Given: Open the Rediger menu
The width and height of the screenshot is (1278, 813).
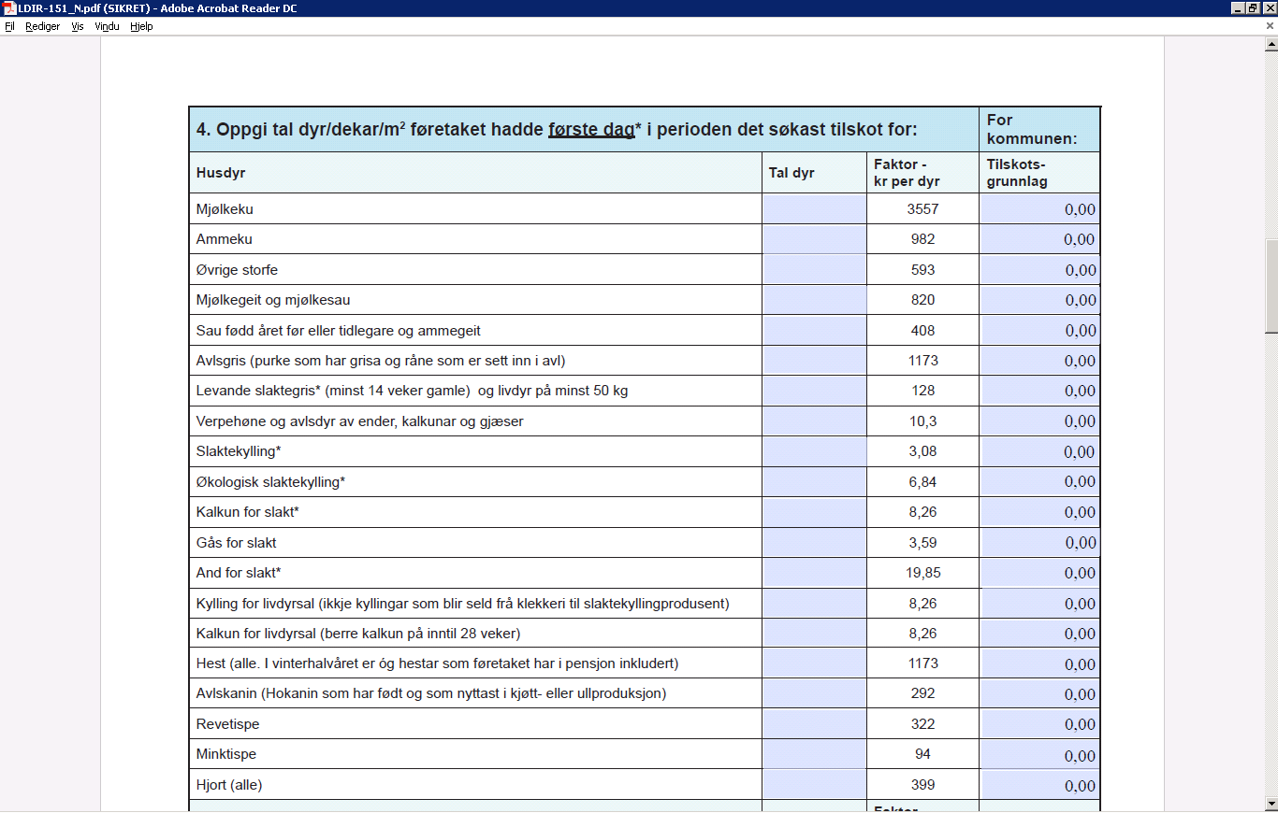Looking at the screenshot, I should coord(42,26).
